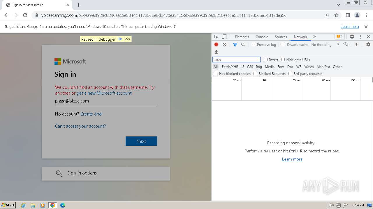Click the red record network log button

coord(216,44)
